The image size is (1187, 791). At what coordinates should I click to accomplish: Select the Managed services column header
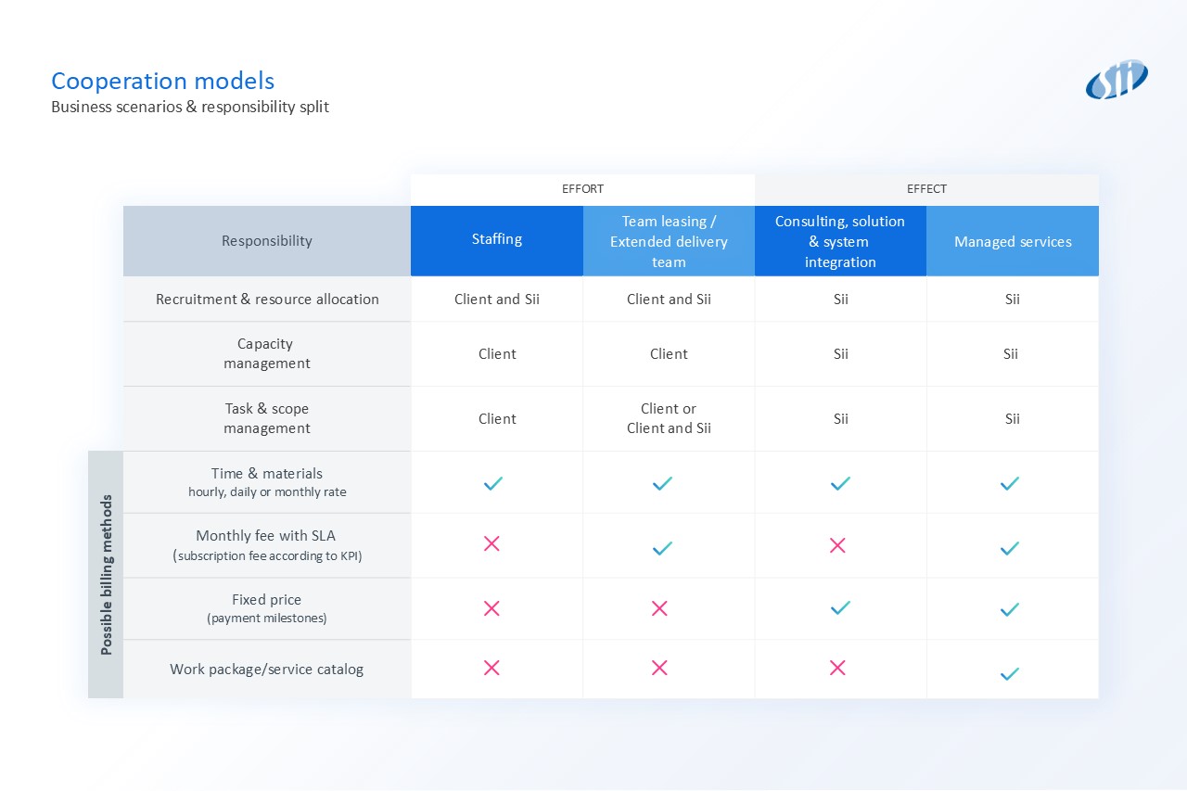click(1013, 242)
